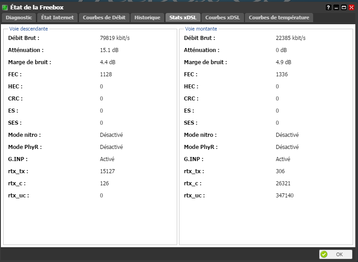Select the 4.4 dB noise margin value
The image size is (358, 262).
(x=108, y=62)
